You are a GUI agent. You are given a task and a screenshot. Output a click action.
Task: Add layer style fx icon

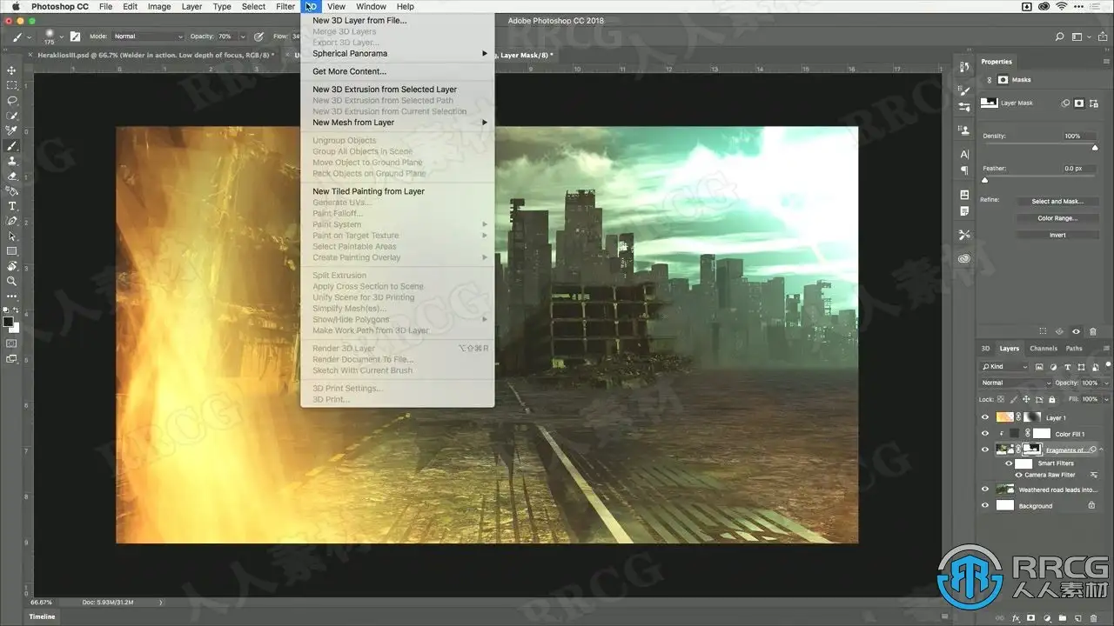(x=1015, y=618)
